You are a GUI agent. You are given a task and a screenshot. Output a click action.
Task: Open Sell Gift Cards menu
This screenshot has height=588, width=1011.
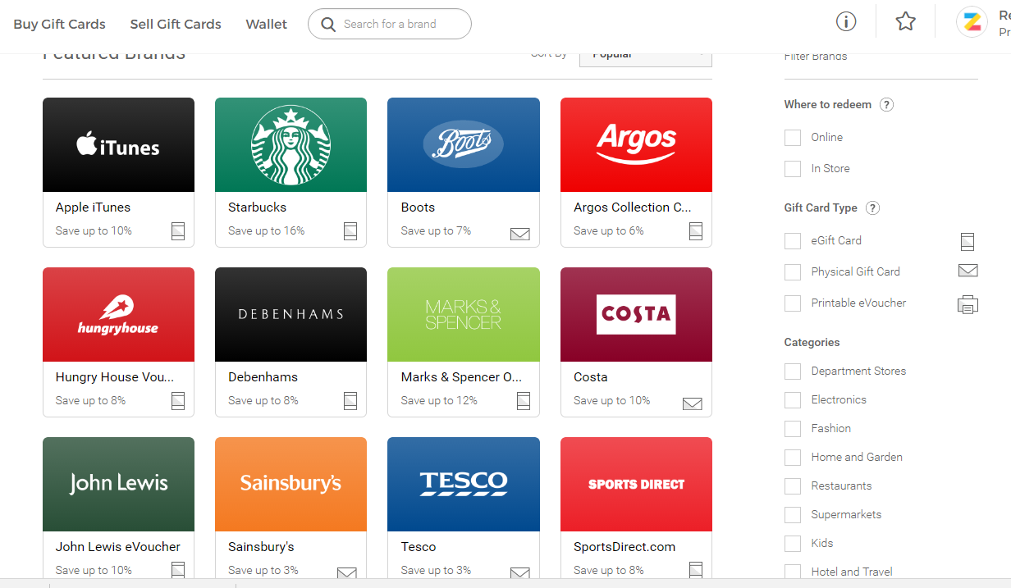pos(176,24)
